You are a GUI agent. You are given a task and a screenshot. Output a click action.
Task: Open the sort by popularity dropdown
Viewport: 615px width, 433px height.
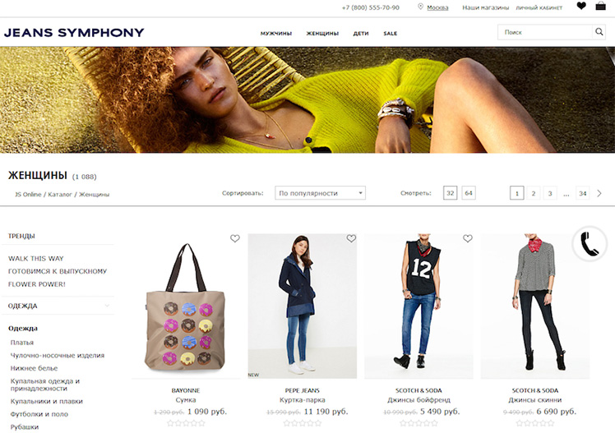320,193
